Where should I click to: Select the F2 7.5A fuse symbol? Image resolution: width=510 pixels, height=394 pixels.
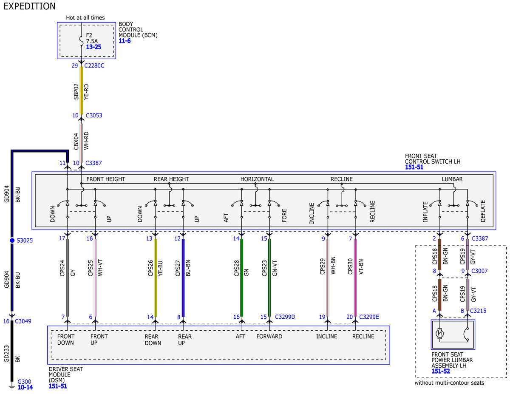click(81, 41)
